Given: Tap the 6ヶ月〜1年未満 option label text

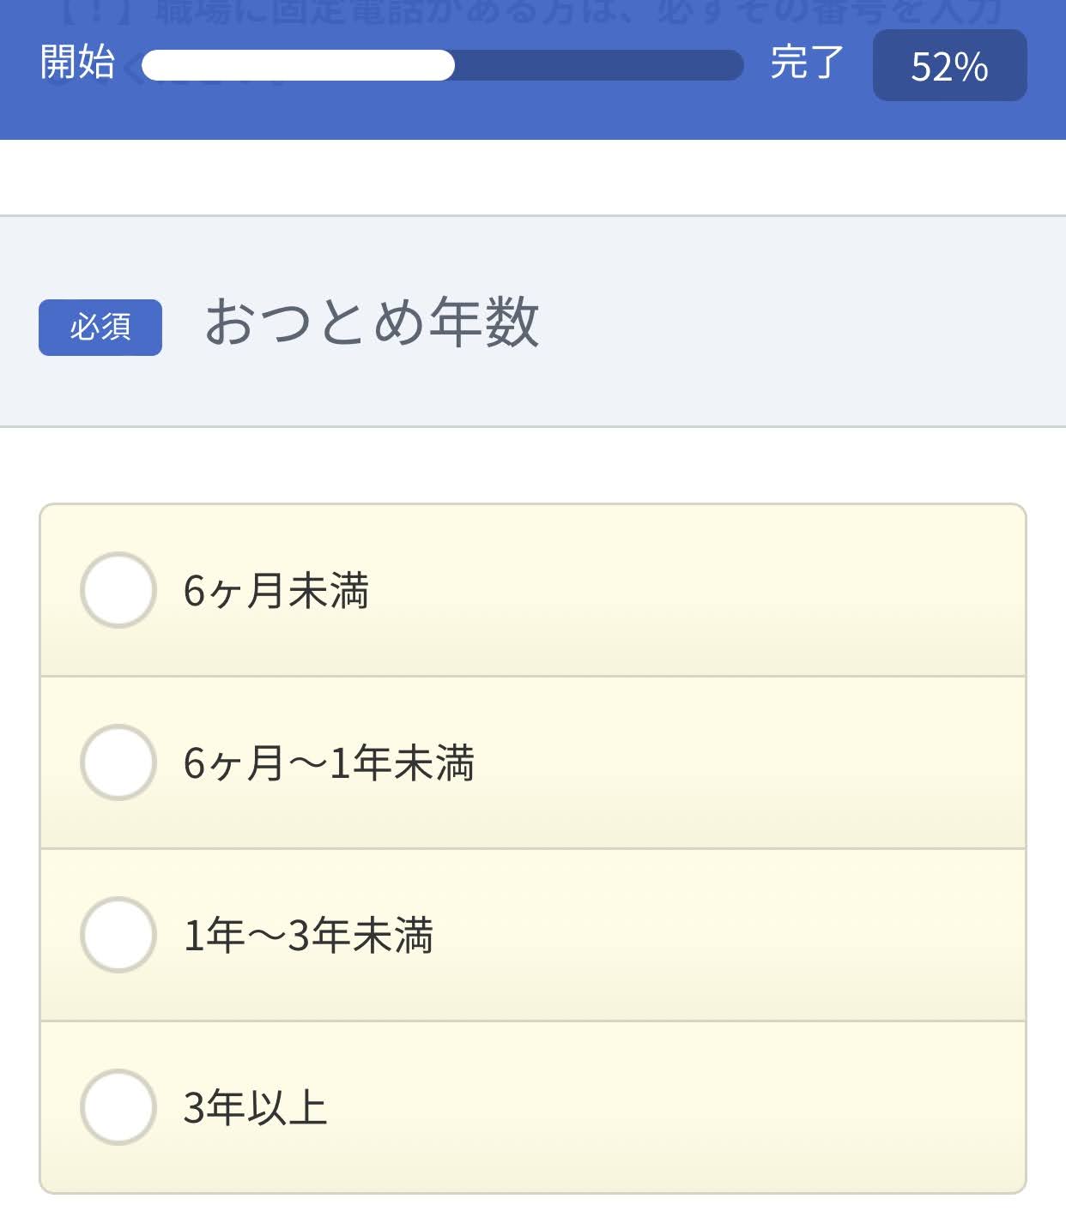Looking at the screenshot, I should [329, 763].
